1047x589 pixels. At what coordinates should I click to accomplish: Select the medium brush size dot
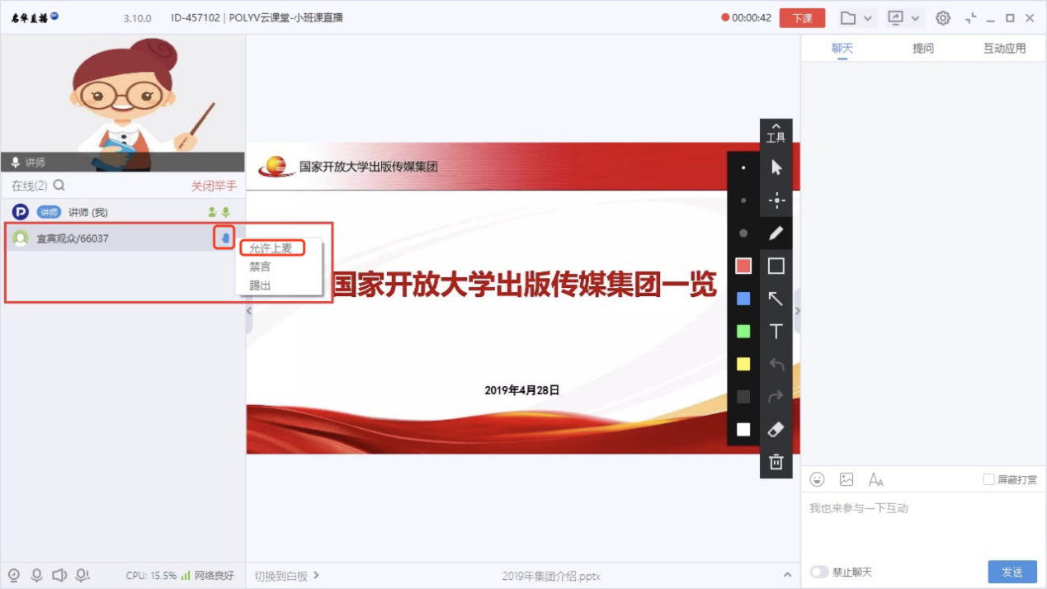click(743, 200)
